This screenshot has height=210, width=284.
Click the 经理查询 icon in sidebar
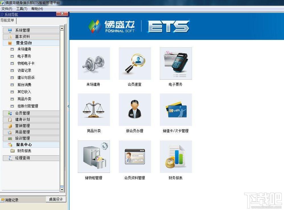coord(10,158)
